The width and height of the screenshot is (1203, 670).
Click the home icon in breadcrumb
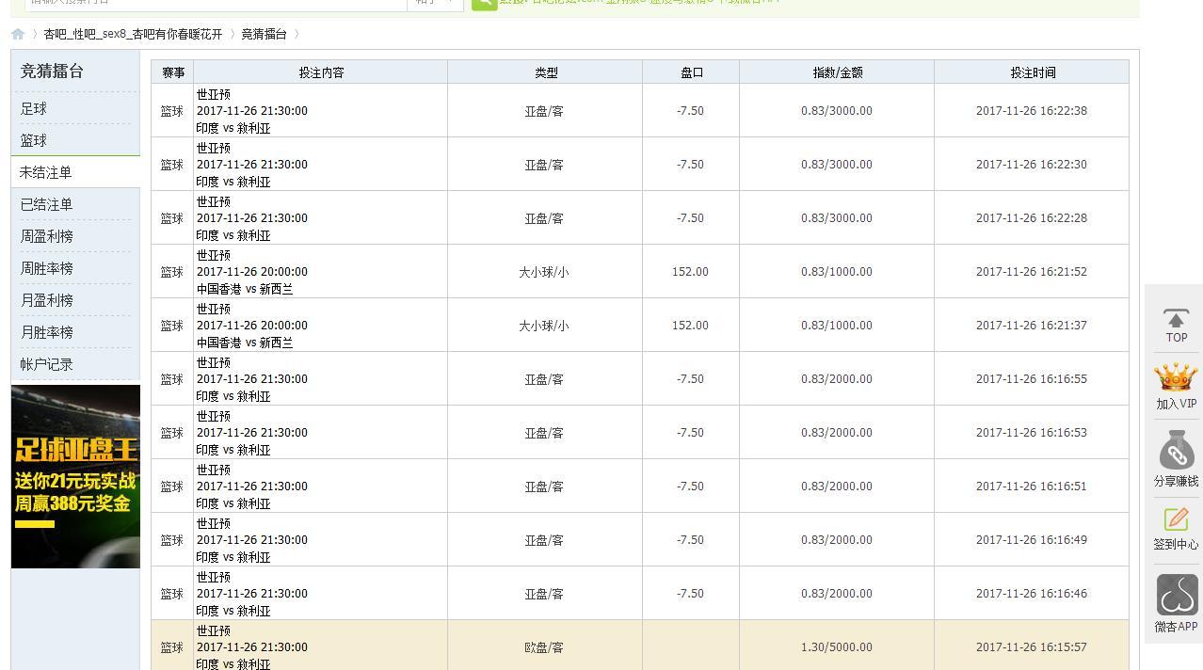click(x=18, y=35)
